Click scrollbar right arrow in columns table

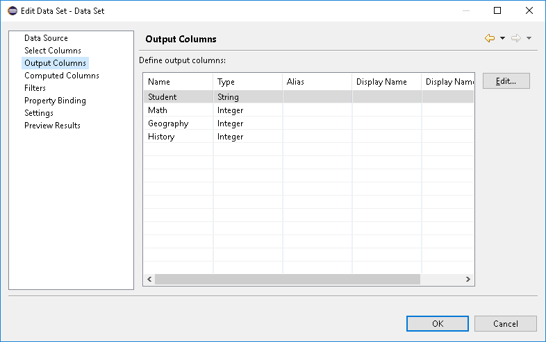click(468, 279)
